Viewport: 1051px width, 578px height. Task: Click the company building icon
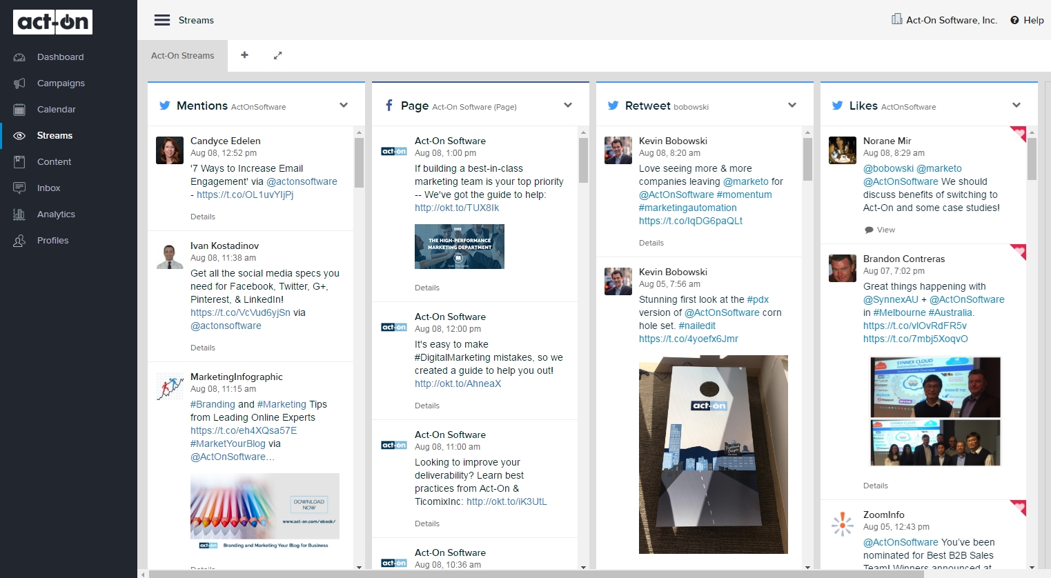click(x=896, y=19)
